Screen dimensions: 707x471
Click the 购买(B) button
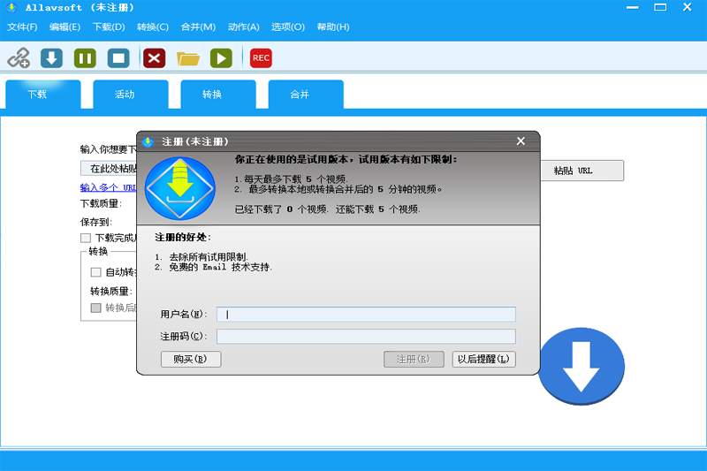(x=191, y=359)
